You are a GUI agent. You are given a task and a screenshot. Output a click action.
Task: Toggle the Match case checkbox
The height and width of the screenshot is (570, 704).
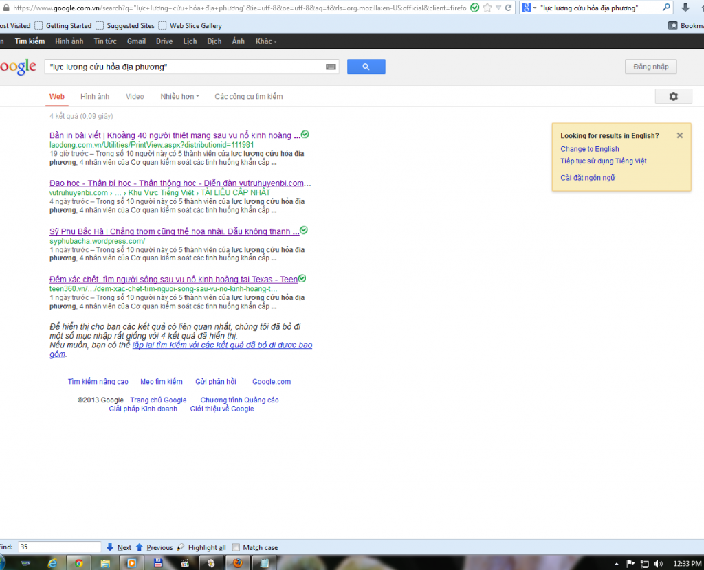pyautogui.click(x=236, y=547)
